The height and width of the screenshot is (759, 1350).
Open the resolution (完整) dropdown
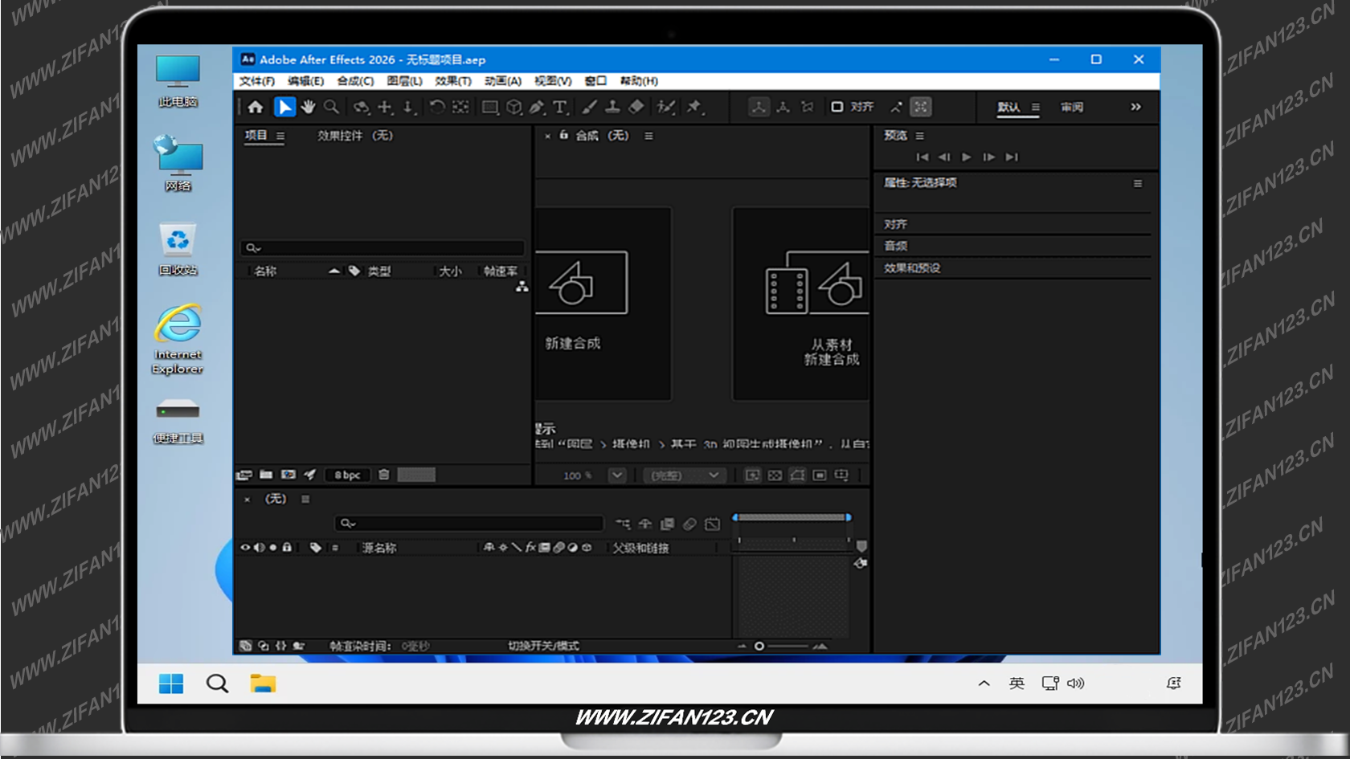click(x=683, y=475)
